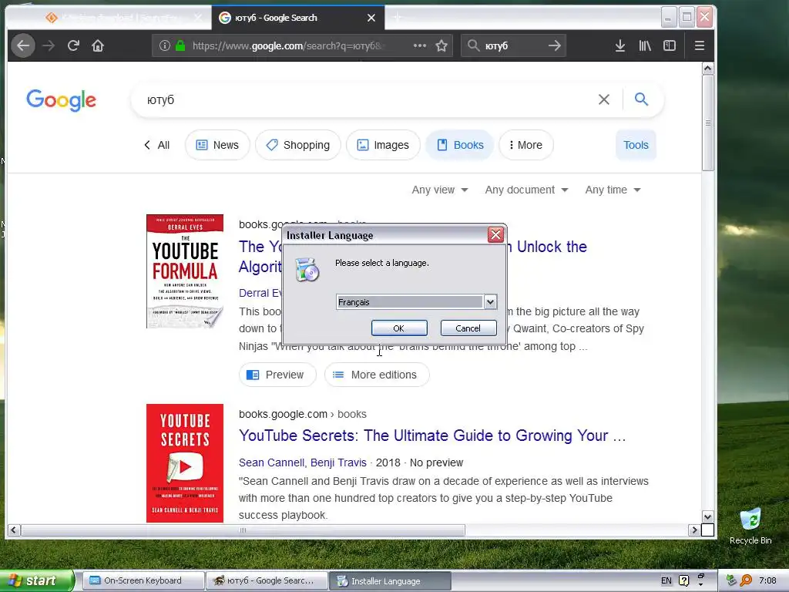The width and height of the screenshot is (789, 592).
Task: Close the ютуб Google Search tab
Action: (x=371, y=18)
